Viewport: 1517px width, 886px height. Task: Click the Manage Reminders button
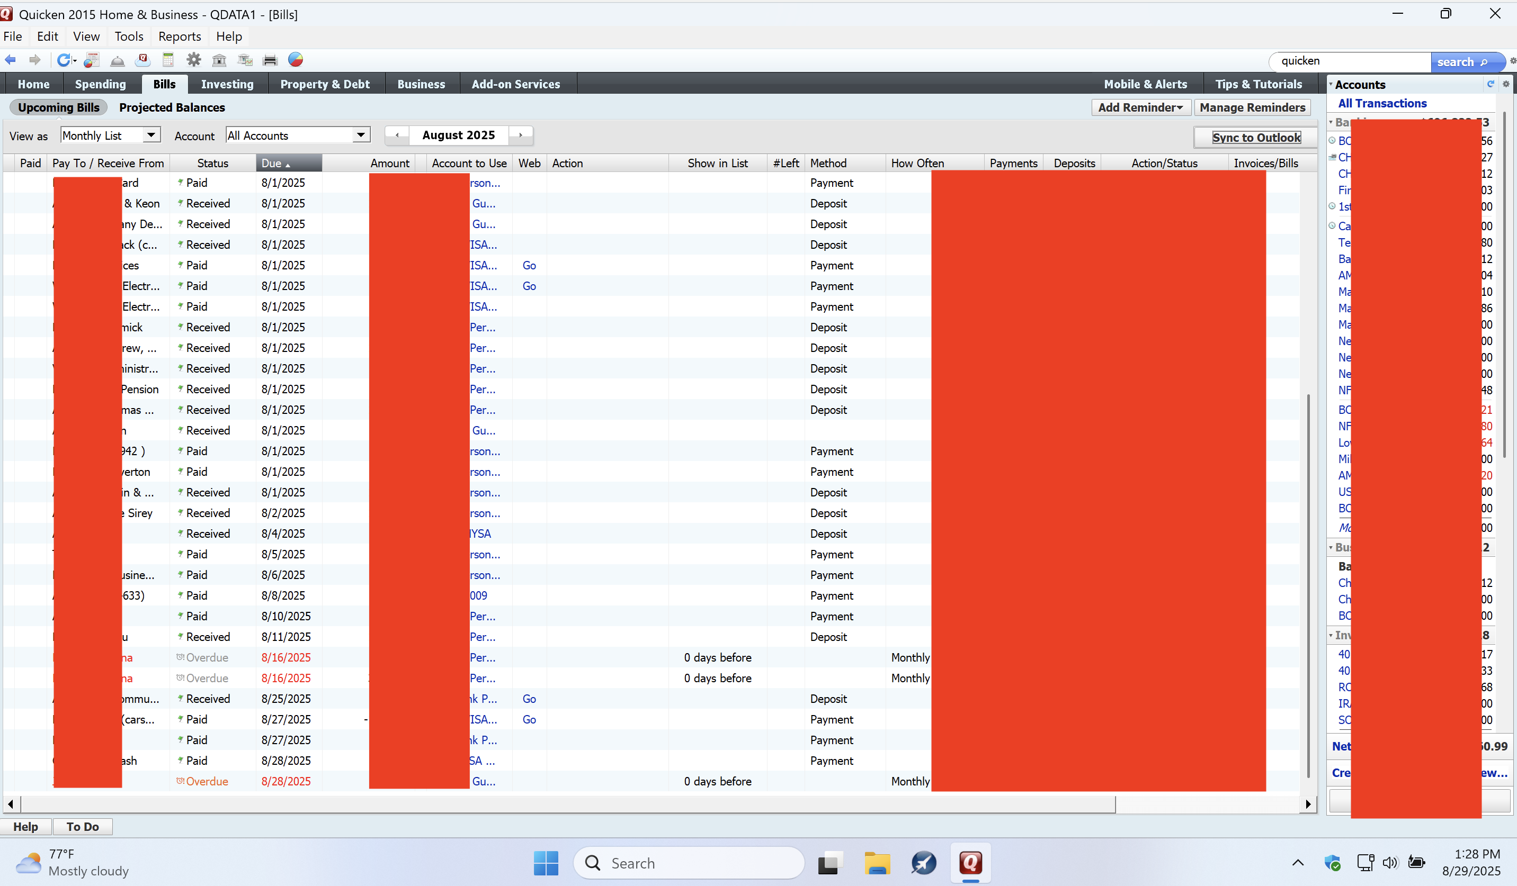pyautogui.click(x=1252, y=107)
